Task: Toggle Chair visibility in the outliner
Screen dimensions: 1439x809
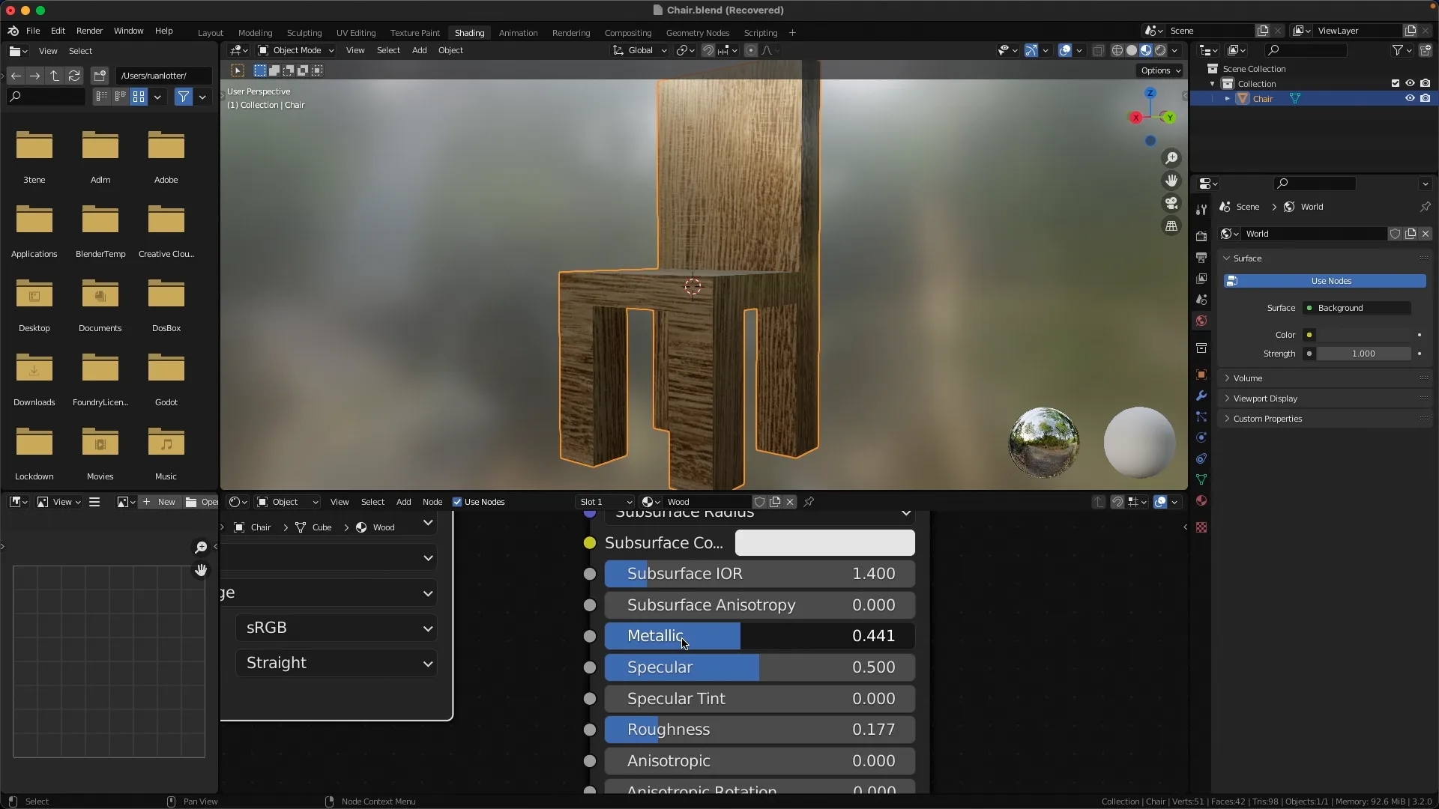Action: click(x=1409, y=98)
